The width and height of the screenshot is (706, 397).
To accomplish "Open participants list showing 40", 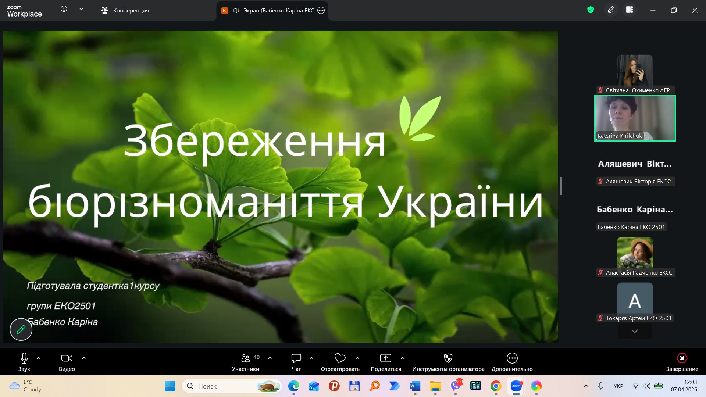I will [246, 362].
